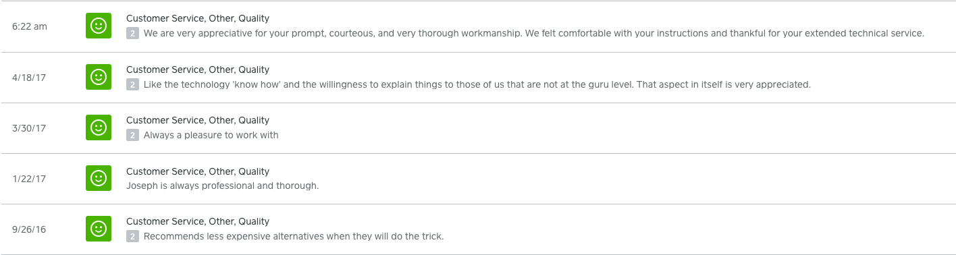Image resolution: width=956 pixels, height=255 pixels.
Task: Select the 3/30/17 date entry
Action: tap(29, 128)
